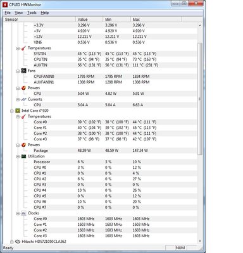Collapse the Utilization section
Image resolution: width=243 pixels, height=253 pixels.
(x=18, y=156)
